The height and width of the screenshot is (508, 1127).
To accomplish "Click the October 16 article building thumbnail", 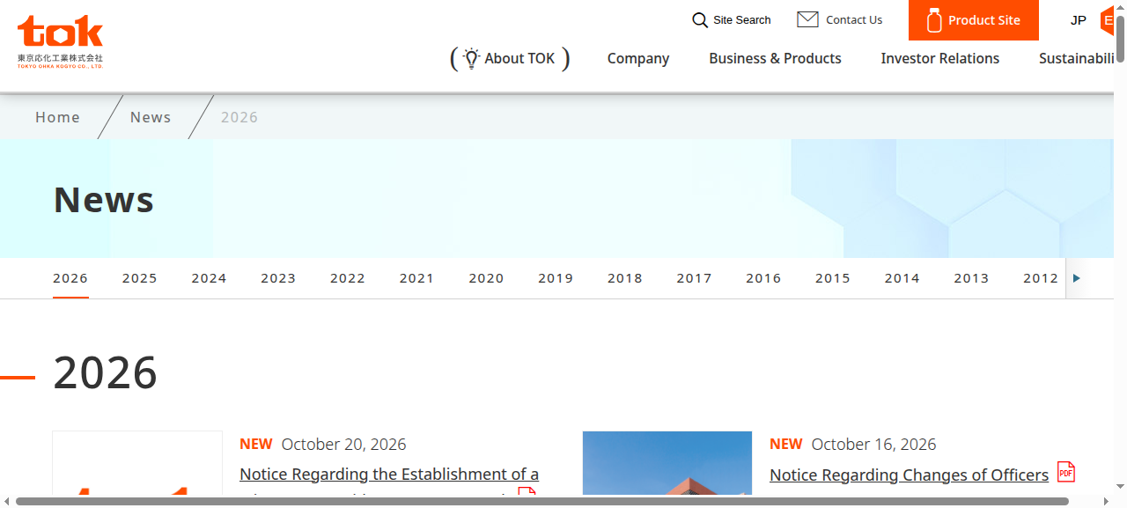I will click(x=667, y=463).
